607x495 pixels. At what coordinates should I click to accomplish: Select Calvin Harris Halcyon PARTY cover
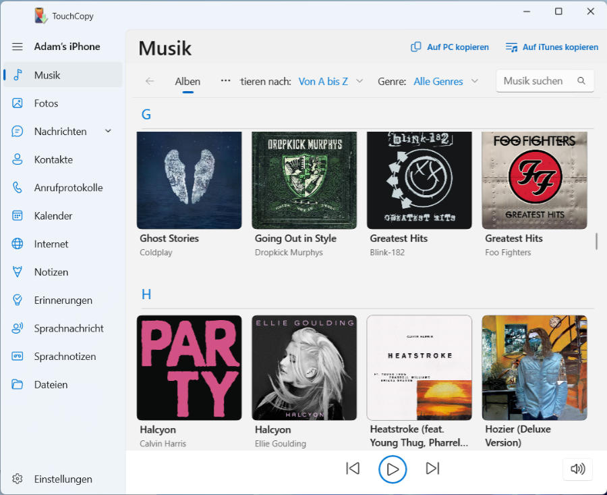click(190, 367)
